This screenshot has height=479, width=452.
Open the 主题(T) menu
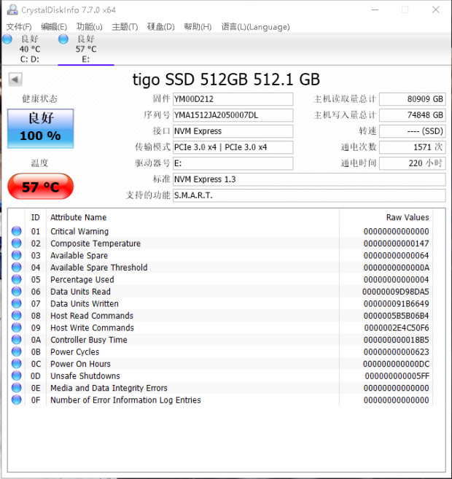pyautogui.click(x=125, y=27)
